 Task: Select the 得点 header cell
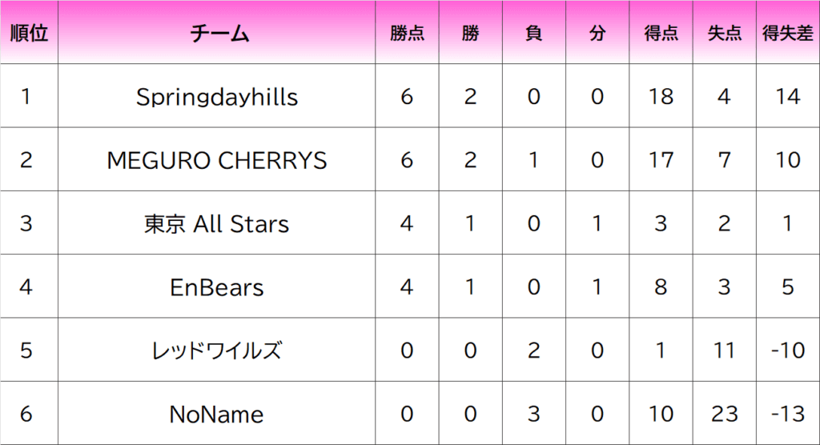tap(661, 34)
